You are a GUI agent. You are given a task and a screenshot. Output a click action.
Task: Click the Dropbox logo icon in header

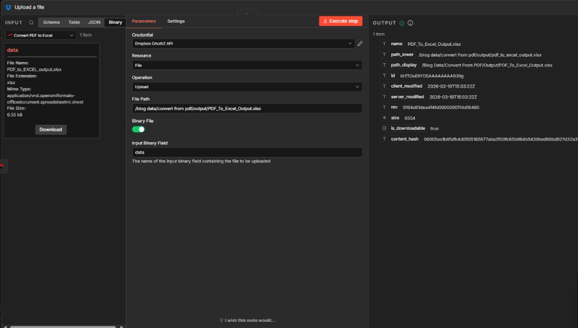click(x=8, y=7)
